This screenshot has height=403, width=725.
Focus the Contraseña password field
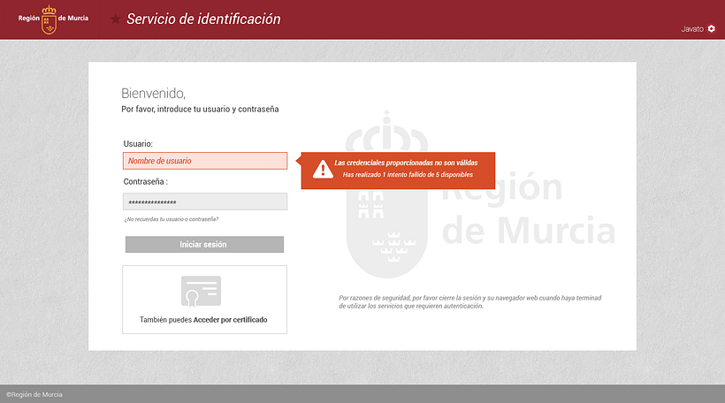point(205,202)
